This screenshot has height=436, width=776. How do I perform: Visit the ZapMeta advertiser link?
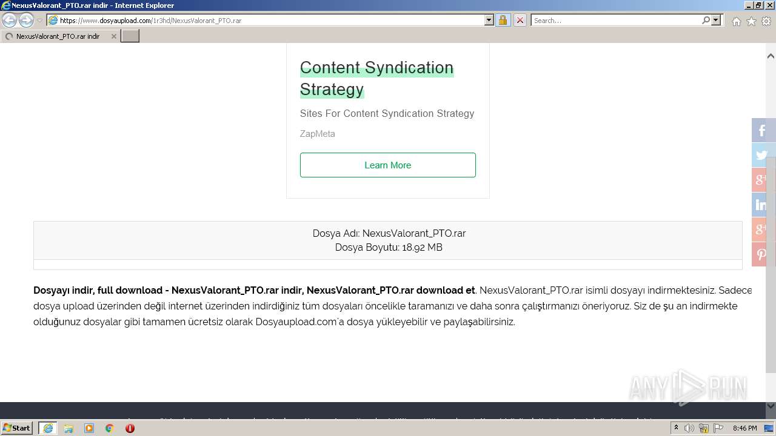coord(317,134)
